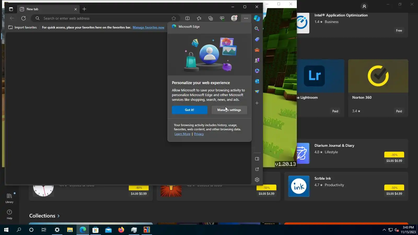
Task: Open Cortana from the taskbar
Action: point(31,230)
